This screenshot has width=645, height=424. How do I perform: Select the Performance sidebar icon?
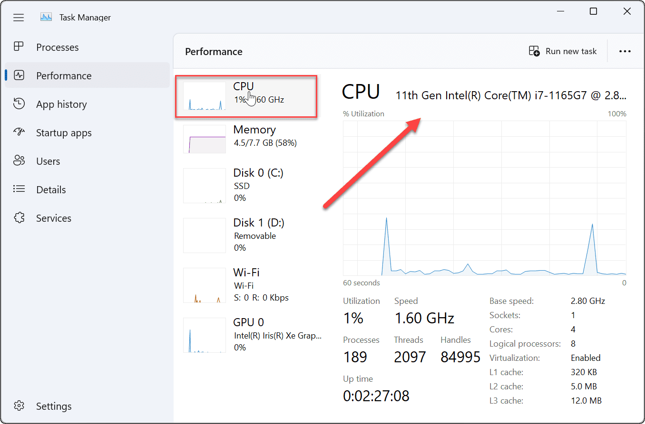[x=19, y=75]
